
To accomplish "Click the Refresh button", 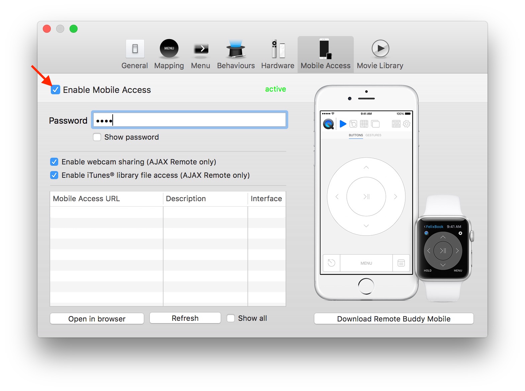I will (185, 318).
